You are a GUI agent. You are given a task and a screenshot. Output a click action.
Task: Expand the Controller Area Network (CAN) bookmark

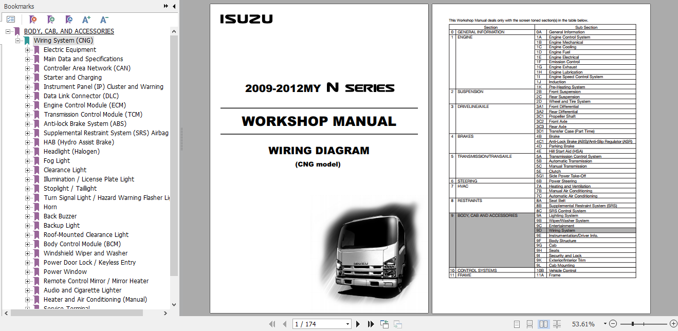[28, 68]
